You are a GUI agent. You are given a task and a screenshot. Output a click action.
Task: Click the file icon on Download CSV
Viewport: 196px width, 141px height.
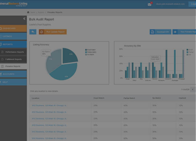click(x=152, y=32)
